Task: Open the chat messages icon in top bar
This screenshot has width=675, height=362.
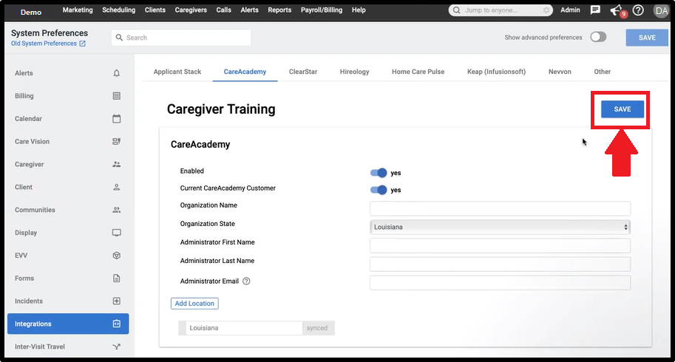Action: pos(595,10)
